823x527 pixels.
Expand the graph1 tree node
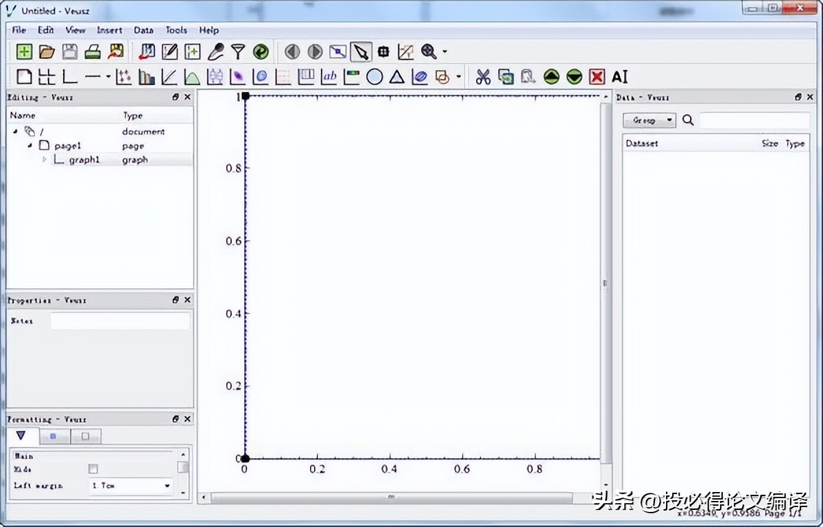(x=45, y=159)
